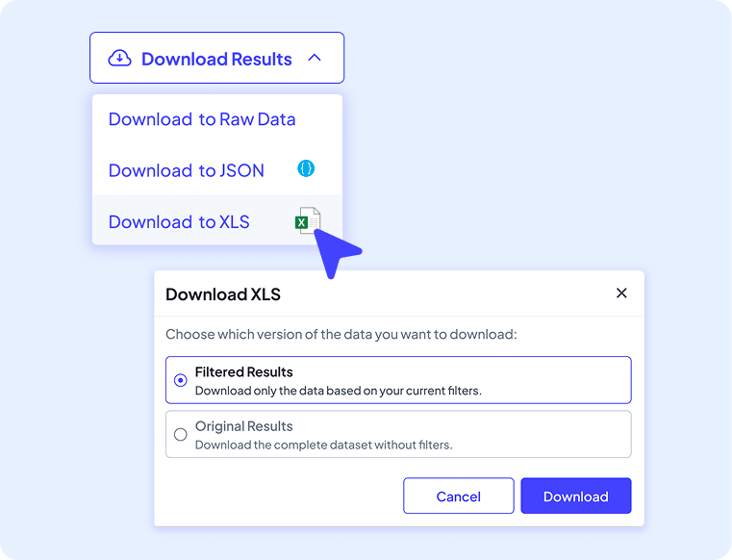This screenshot has width=732, height=560.
Task: Pick Download to XLS menu entry
Action: pos(179,221)
